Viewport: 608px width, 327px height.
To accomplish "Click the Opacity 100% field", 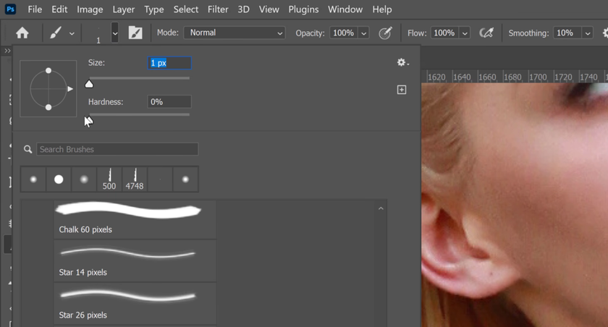I will [x=344, y=33].
